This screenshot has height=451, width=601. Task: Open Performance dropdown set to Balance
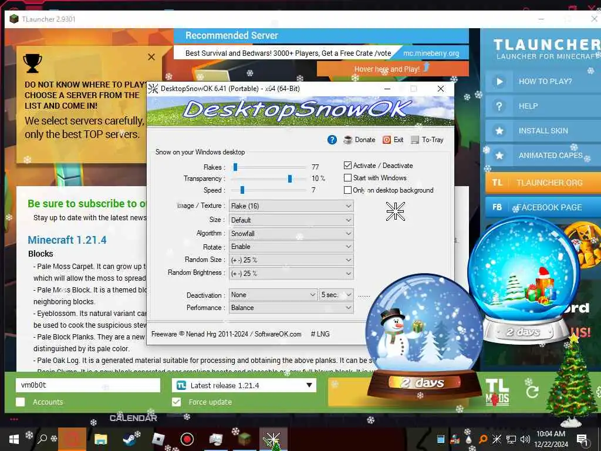[291, 308]
